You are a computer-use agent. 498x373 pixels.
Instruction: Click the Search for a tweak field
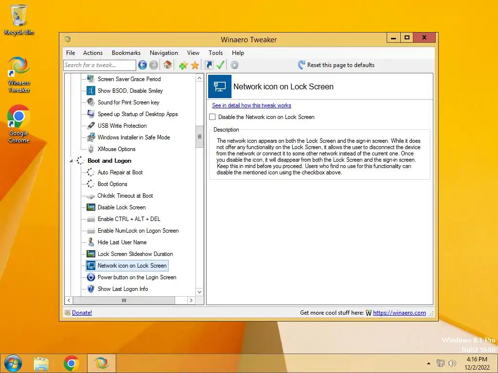click(100, 65)
